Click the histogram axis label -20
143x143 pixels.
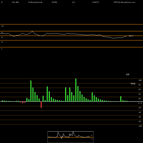[x=140, y=108]
